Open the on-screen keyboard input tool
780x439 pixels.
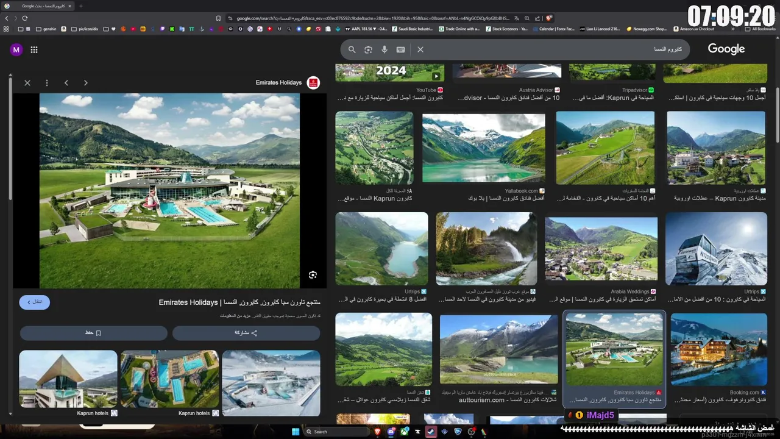tap(400, 49)
